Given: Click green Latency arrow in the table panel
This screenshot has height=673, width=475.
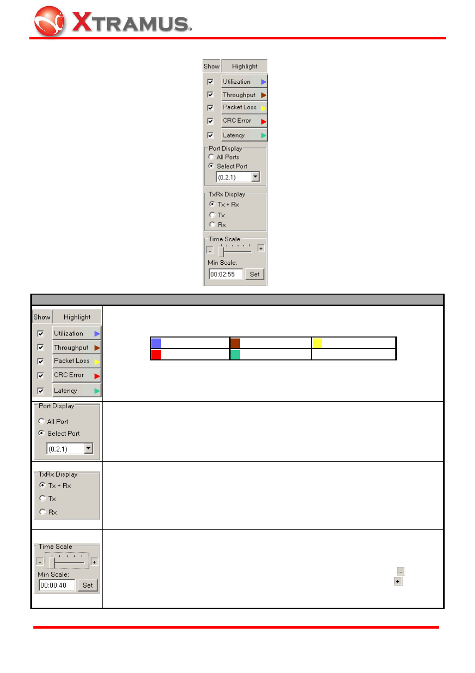Looking at the screenshot, I should click(x=97, y=391).
